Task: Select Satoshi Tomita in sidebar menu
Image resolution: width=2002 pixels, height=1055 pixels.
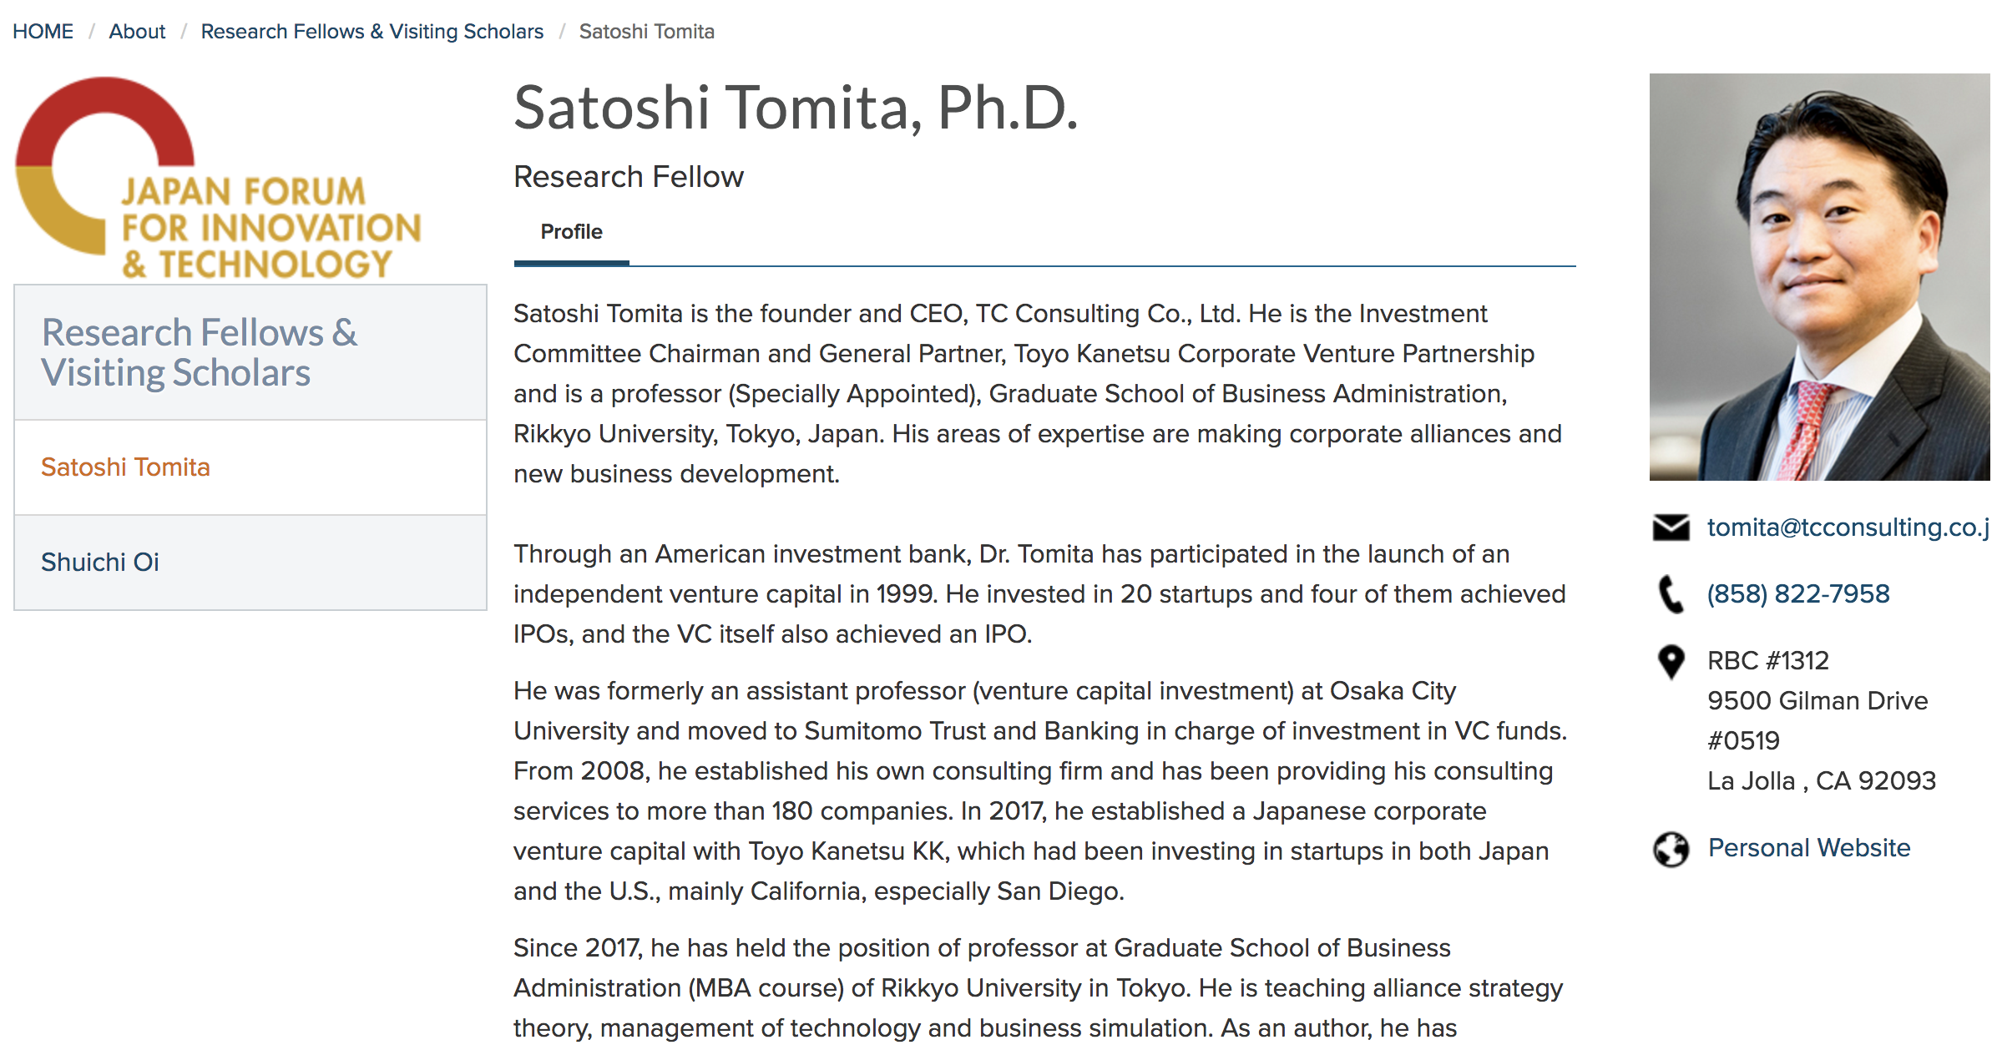Action: (x=125, y=467)
